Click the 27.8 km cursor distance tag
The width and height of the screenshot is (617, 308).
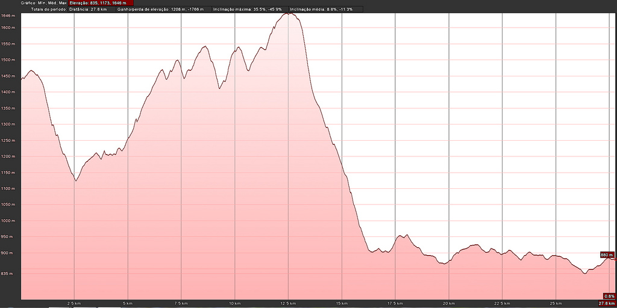point(606,303)
